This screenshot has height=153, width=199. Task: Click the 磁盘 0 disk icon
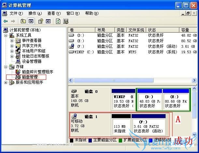click(x=74, y=91)
